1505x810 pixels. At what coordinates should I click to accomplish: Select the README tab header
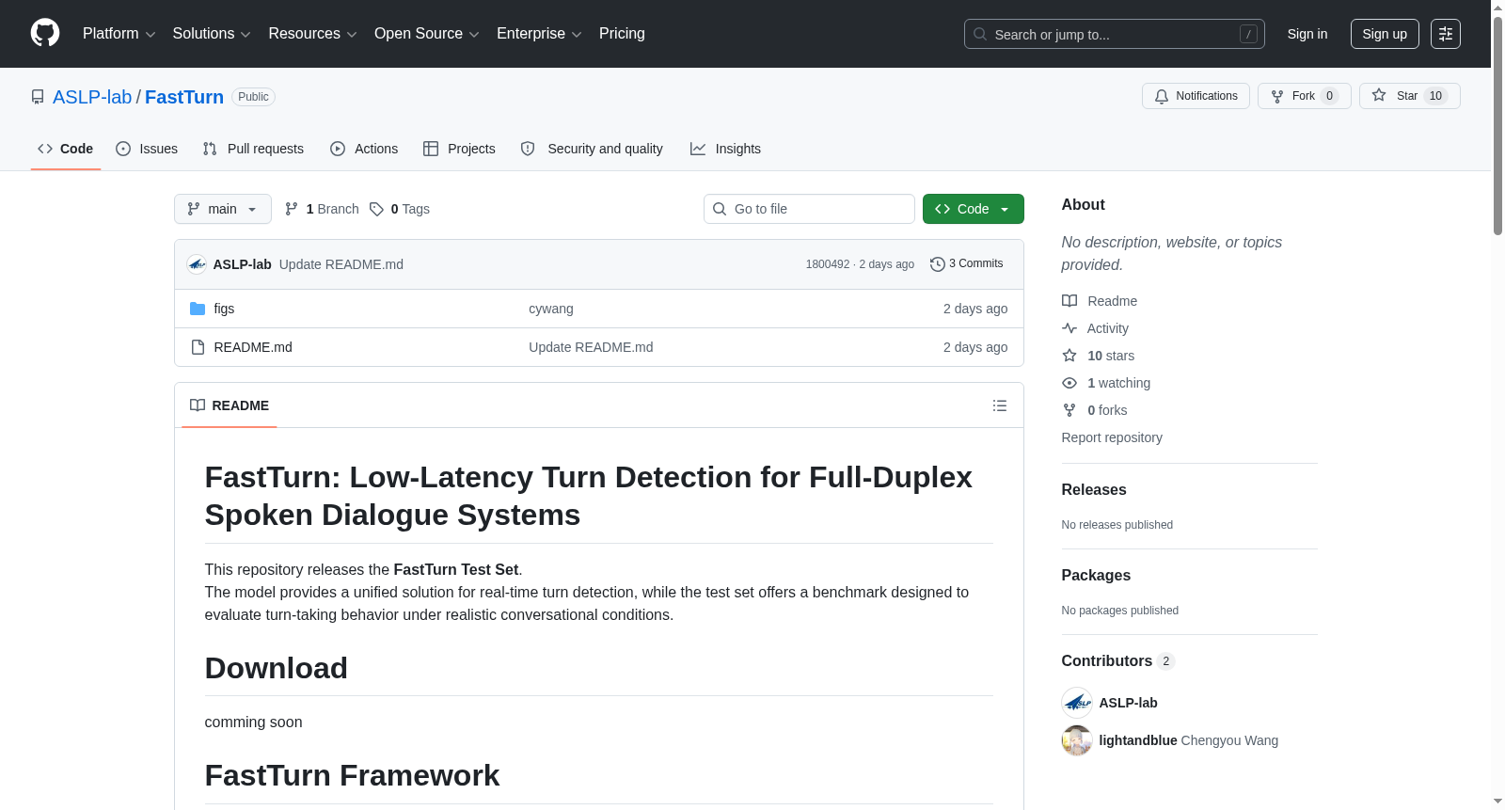230,405
